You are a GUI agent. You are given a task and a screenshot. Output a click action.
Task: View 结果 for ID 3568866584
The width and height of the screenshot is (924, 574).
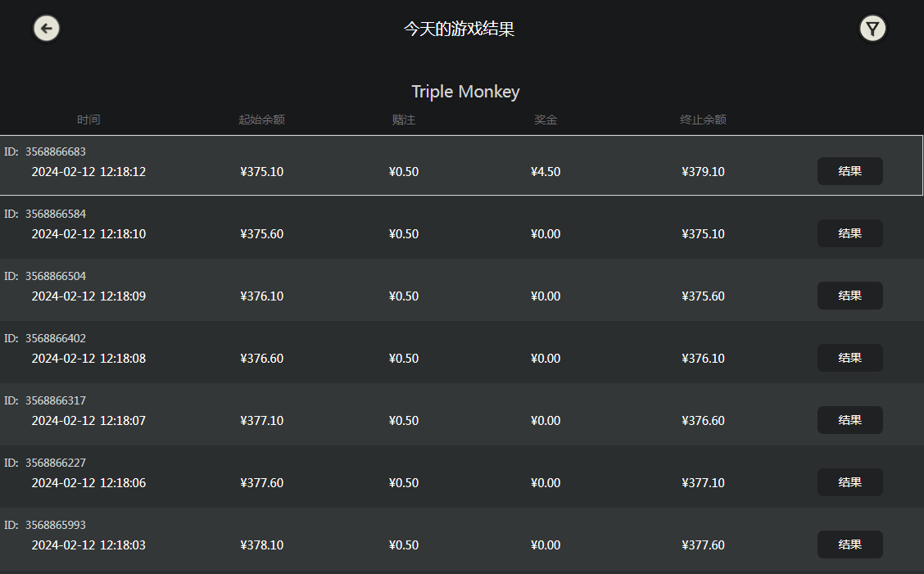(x=849, y=233)
